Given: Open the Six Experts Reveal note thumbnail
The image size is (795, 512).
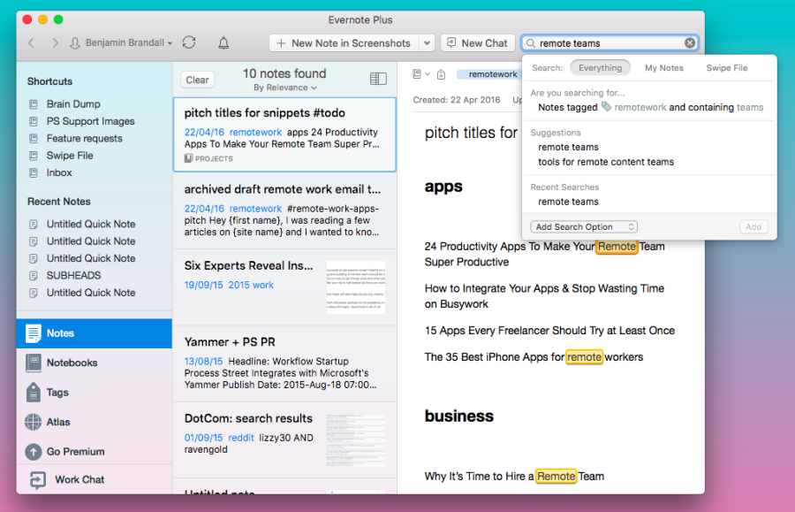Looking at the screenshot, I should point(355,287).
